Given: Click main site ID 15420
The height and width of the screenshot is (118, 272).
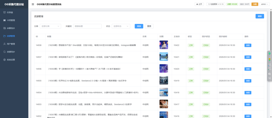Looking at the screenshot, I should tap(176, 69).
